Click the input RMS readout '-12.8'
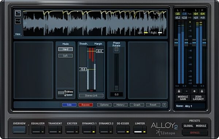This screenshot has height=139, width=219. (x=184, y=18)
